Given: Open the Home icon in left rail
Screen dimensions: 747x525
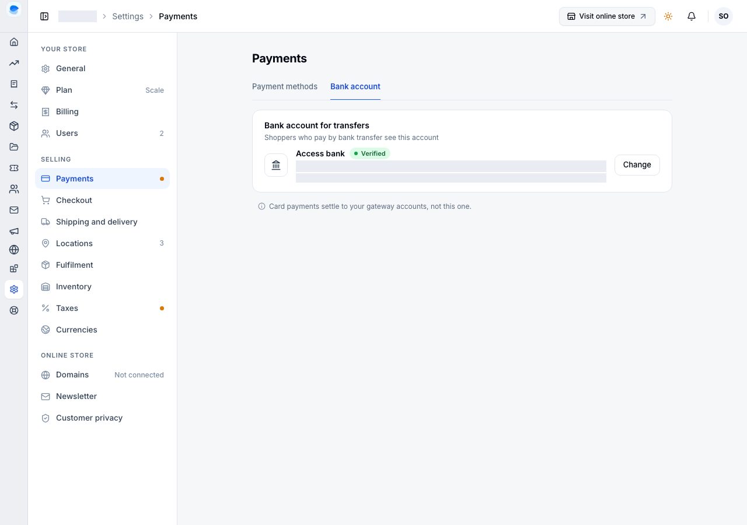Looking at the screenshot, I should [x=14, y=42].
